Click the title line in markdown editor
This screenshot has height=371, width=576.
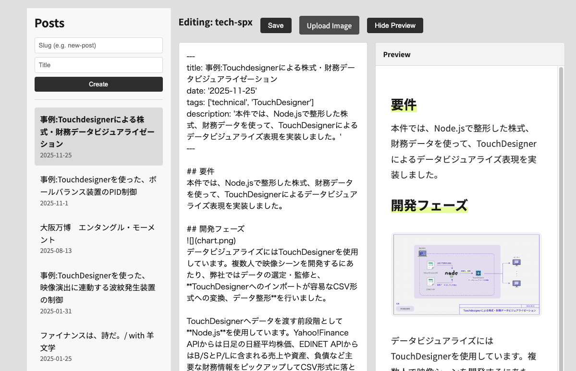tap(270, 68)
